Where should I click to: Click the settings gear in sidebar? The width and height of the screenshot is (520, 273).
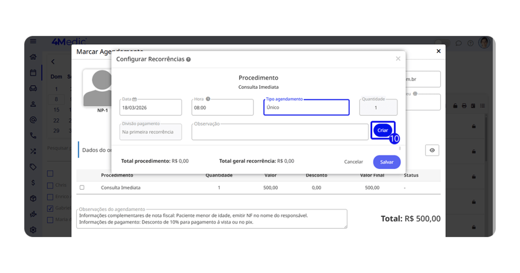click(x=33, y=230)
